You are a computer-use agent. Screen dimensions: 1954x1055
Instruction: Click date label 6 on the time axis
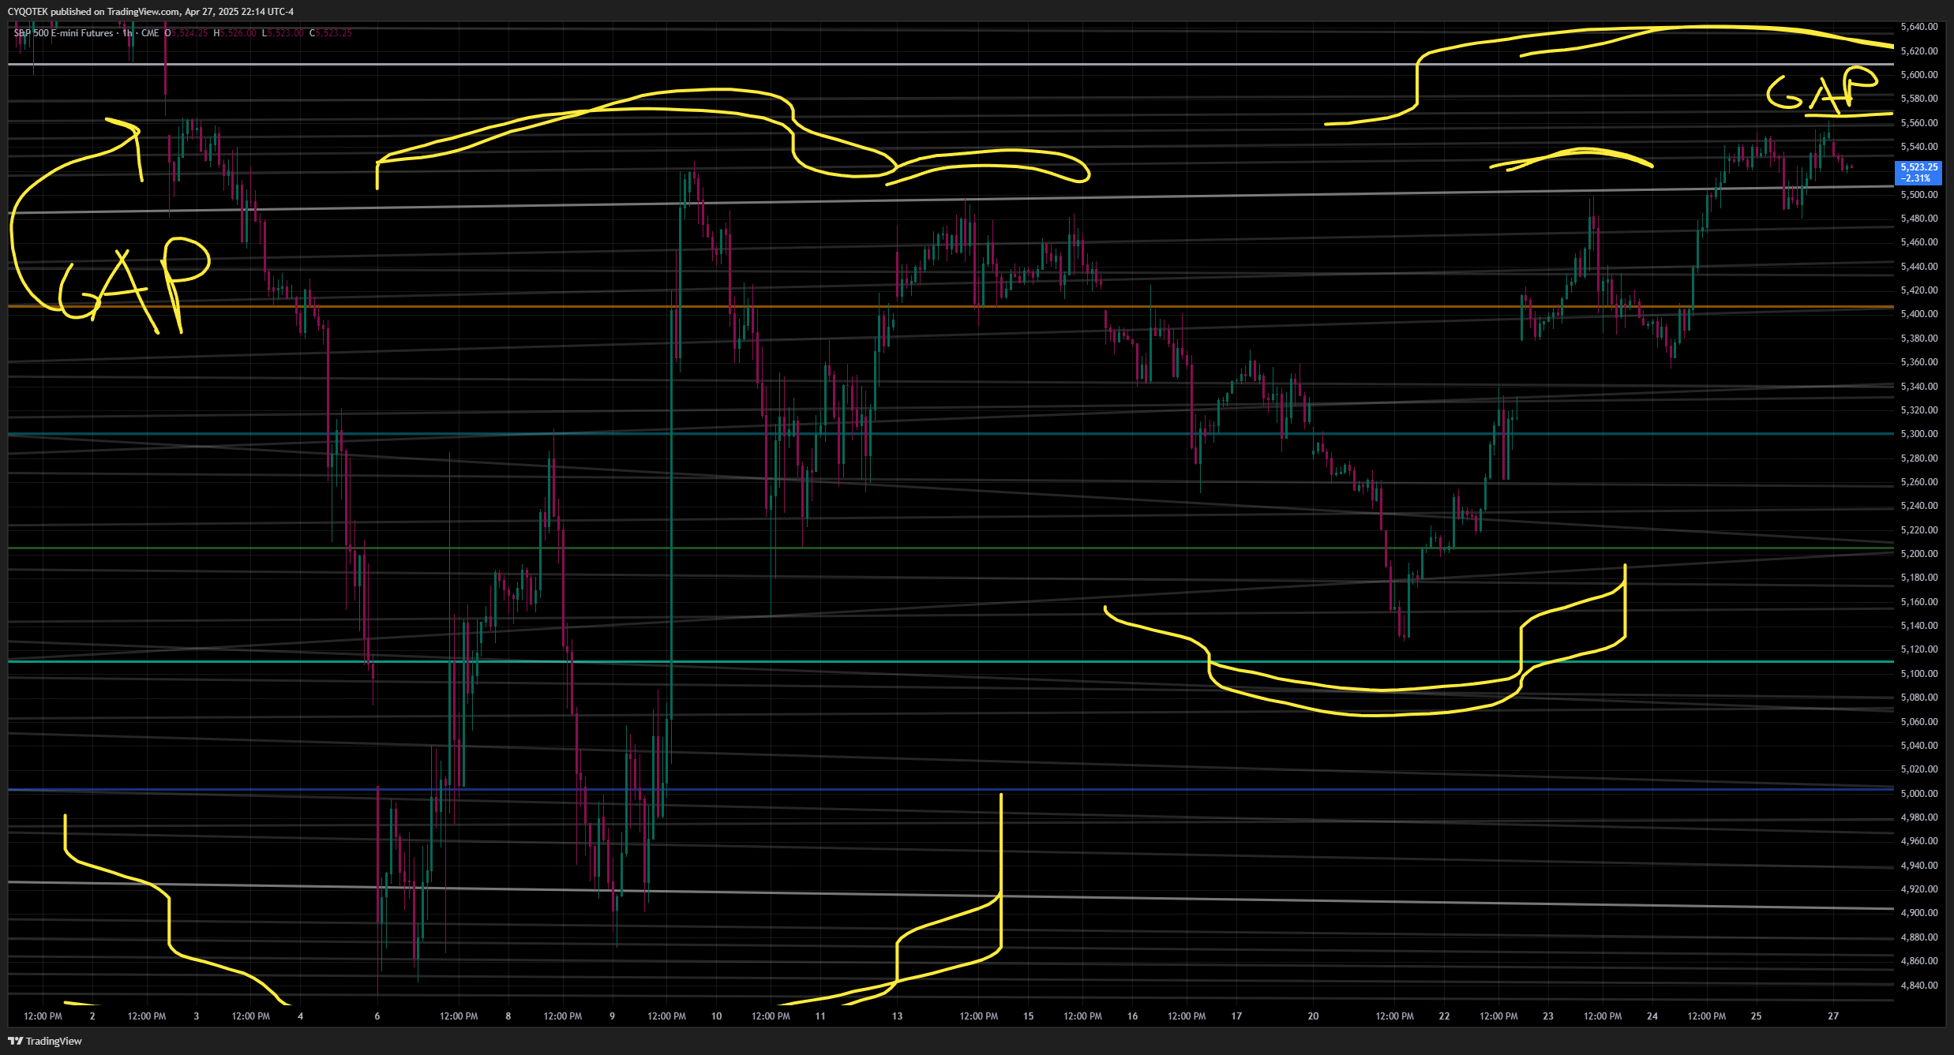[x=377, y=1016]
